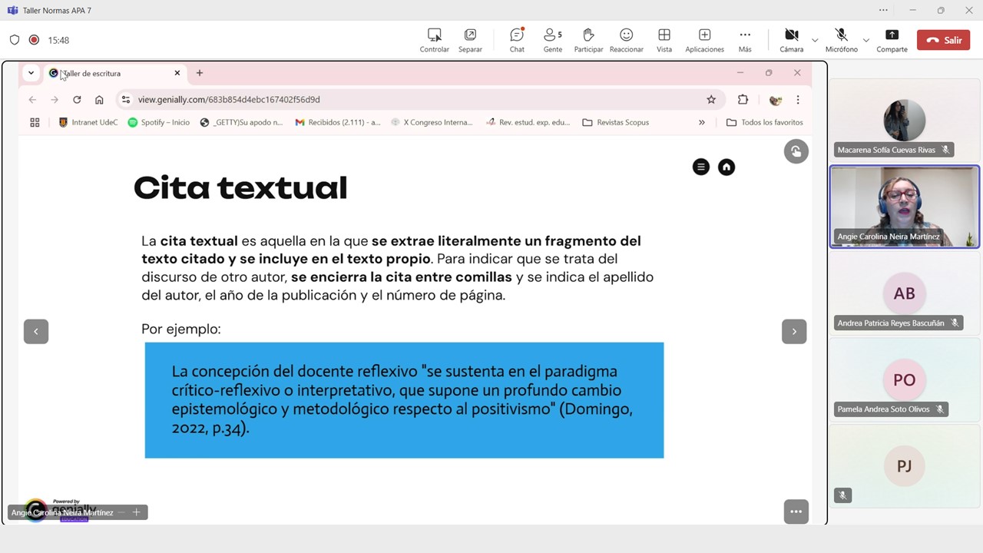Open Gmail Recibidos bookmark

[338, 122]
